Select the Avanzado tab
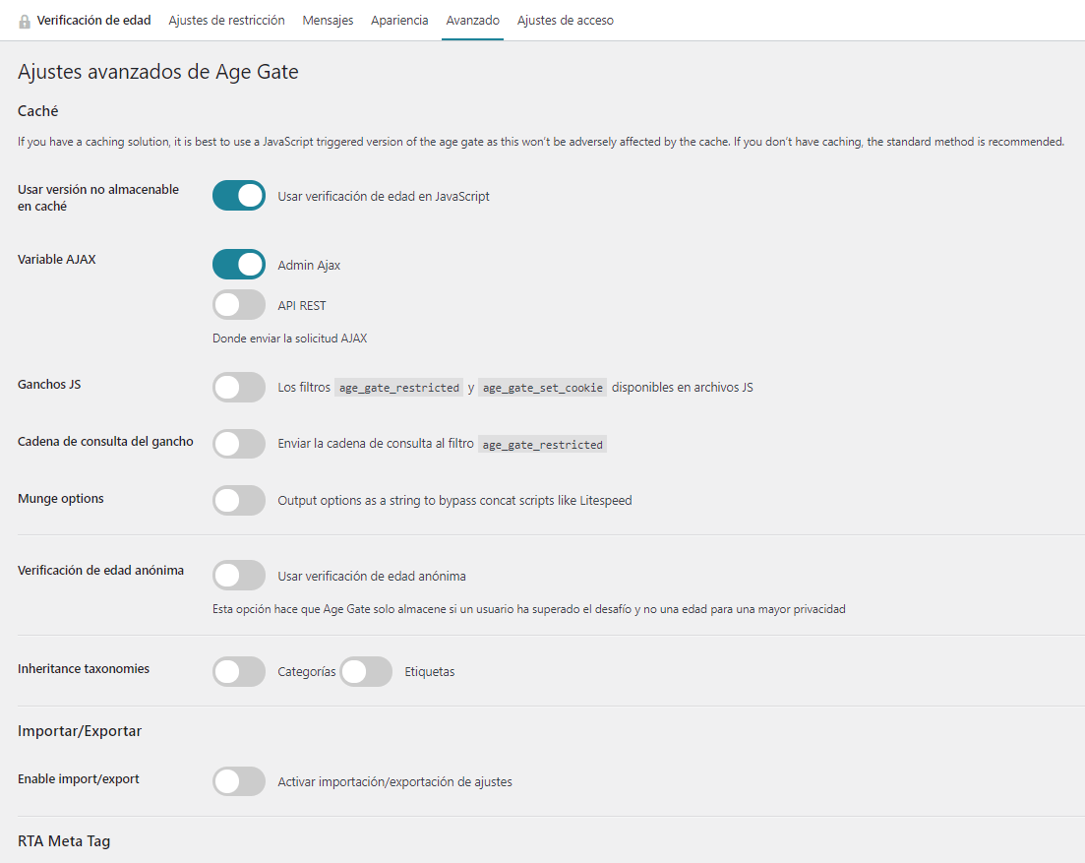The width and height of the screenshot is (1085, 863). [x=472, y=20]
